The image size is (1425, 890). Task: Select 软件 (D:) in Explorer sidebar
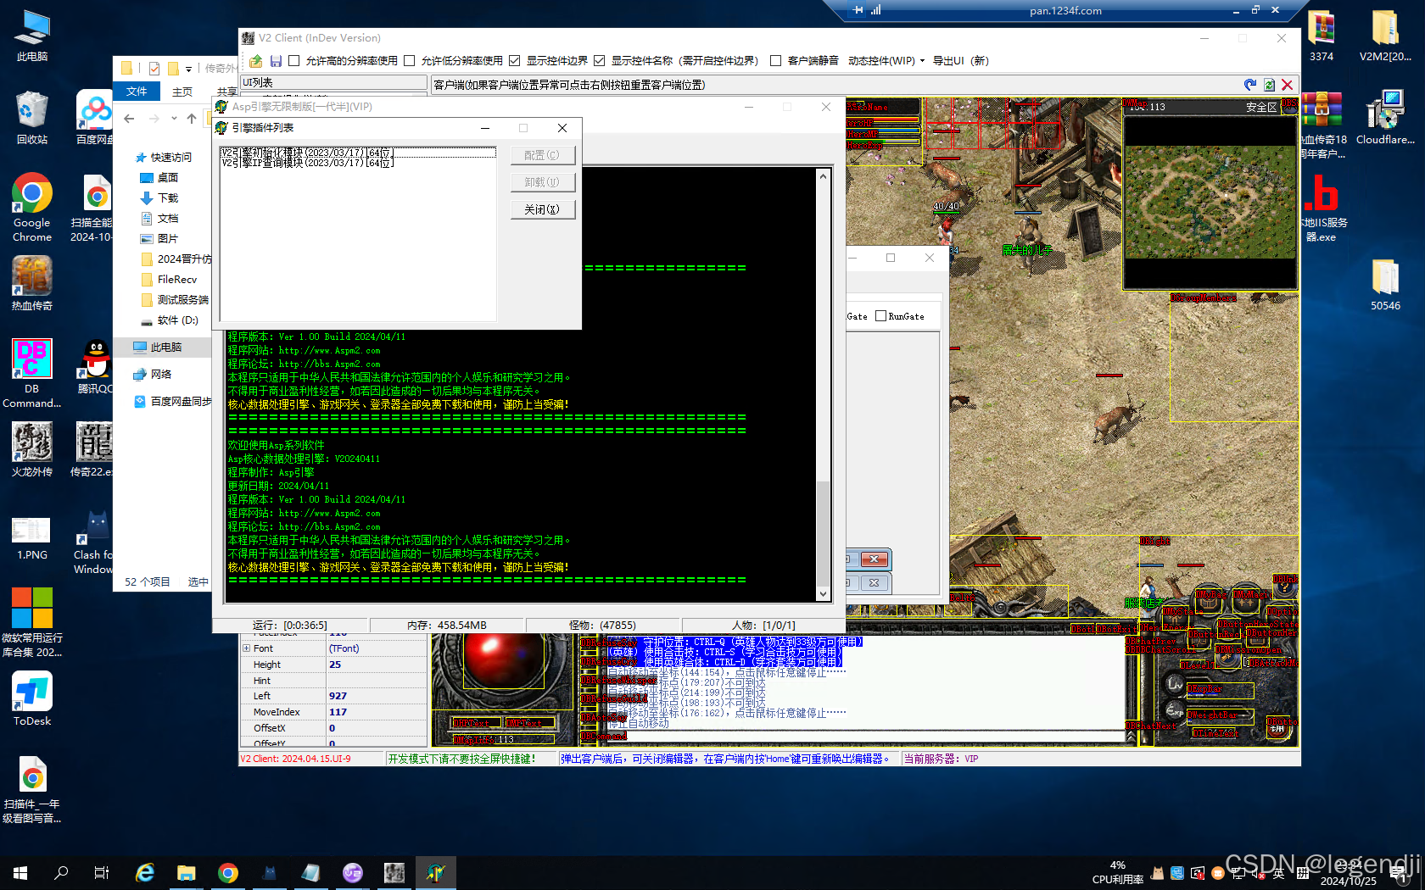(170, 320)
